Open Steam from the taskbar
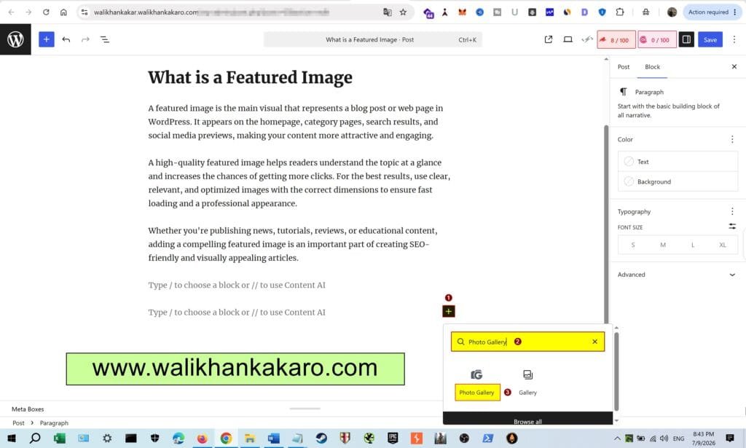Screen dimensions: 746x448 tap(321, 438)
